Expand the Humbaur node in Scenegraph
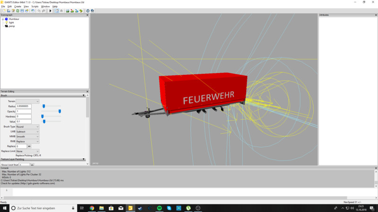This screenshot has width=378, height=212. [x=3, y=19]
